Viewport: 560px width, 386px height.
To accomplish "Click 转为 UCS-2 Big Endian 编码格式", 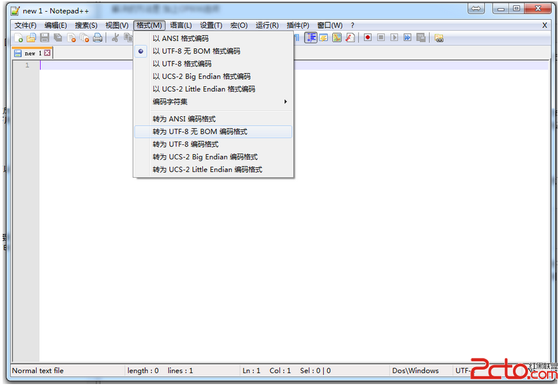I will (213, 157).
